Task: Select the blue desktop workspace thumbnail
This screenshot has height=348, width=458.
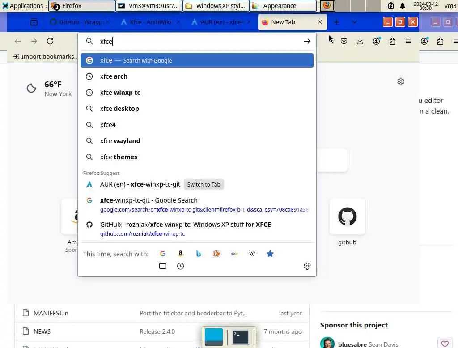Action: coord(213,337)
